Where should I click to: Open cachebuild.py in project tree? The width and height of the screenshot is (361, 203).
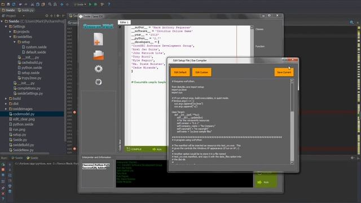30,63
